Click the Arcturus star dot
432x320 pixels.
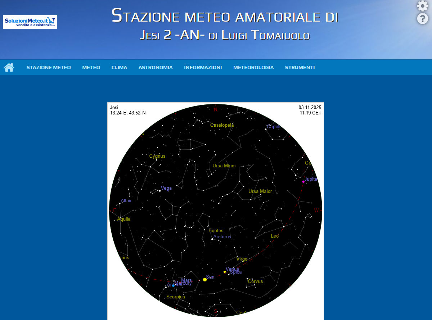coord(212,239)
